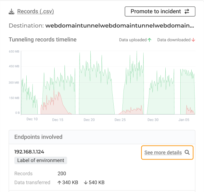This screenshot has height=192, width=204.
Task: Open the Records (.csv) download link
Action: (x=35, y=11)
